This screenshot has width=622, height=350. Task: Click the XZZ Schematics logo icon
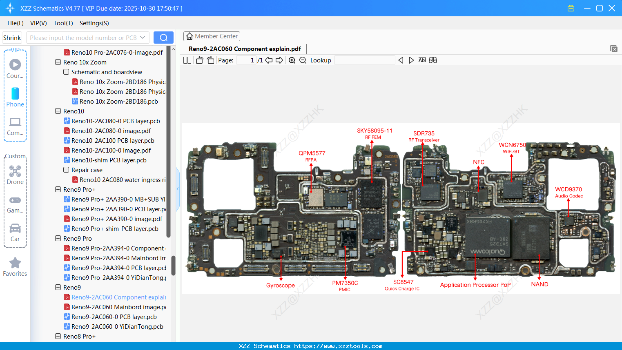pyautogui.click(x=10, y=8)
